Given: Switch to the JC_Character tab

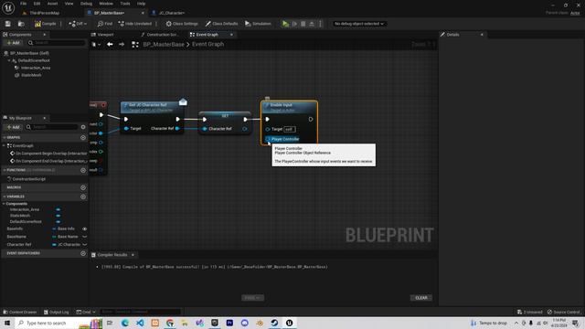Looking at the screenshot, I should tap(172, 13).
